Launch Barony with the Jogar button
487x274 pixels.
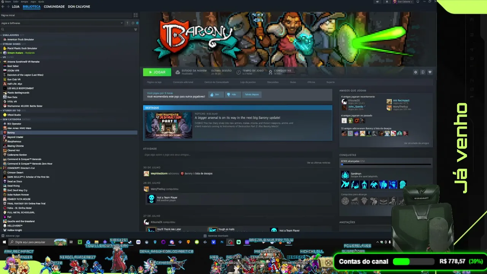click(x=157, y=72)
